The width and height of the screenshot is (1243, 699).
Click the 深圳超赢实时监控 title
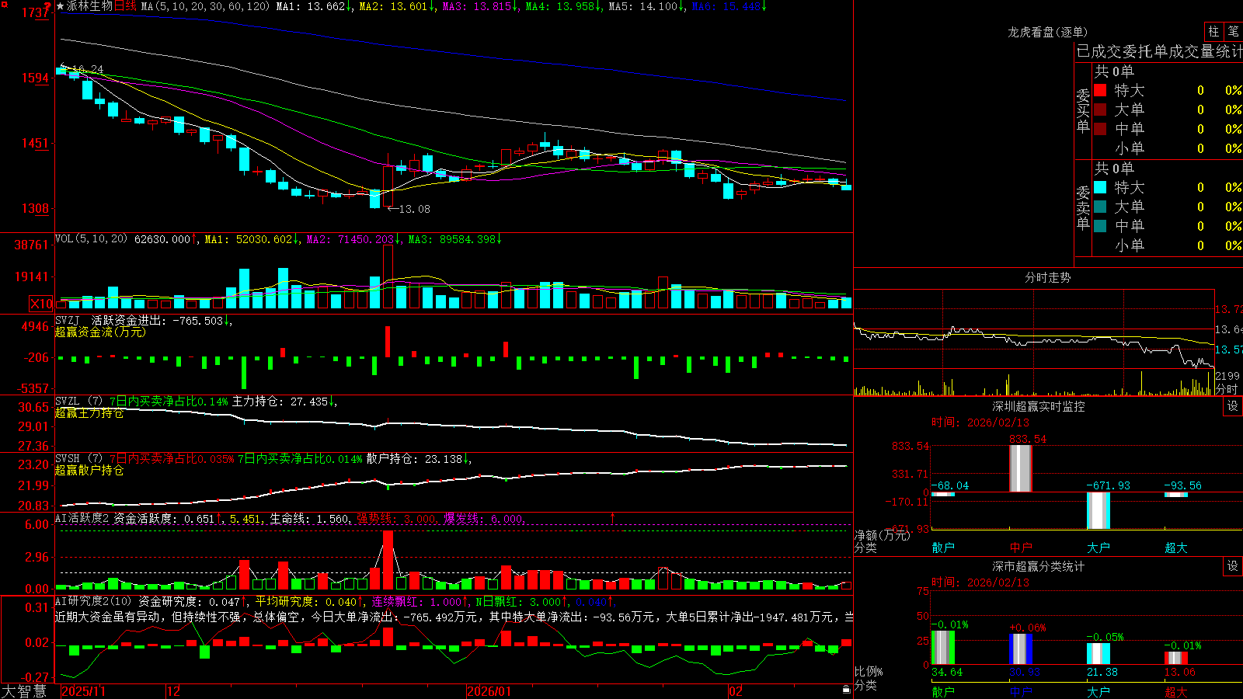point(1038,406)
